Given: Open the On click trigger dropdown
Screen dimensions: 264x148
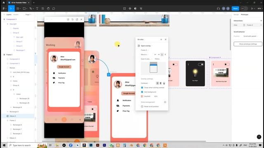Looking at the screenshot, I should point(141,39).
